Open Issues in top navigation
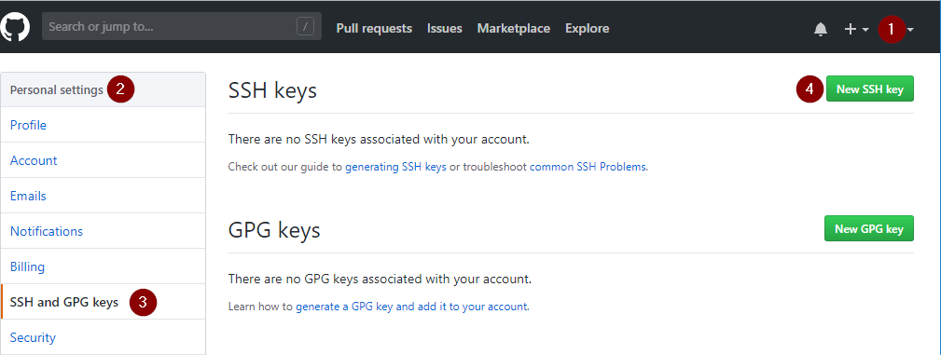This screenshot has height=355, width=941. click(445, 28)
